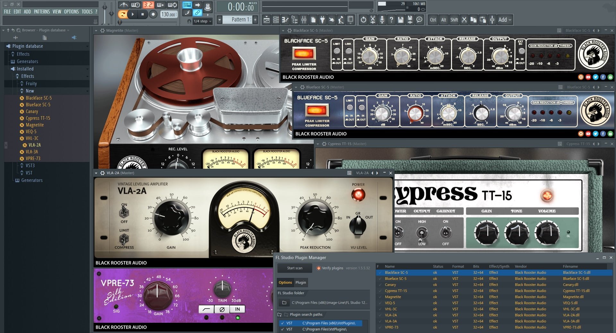Screen dimensions: 616x333
Task: Open the OPTIONS menu
Action: tap(71, 12)
